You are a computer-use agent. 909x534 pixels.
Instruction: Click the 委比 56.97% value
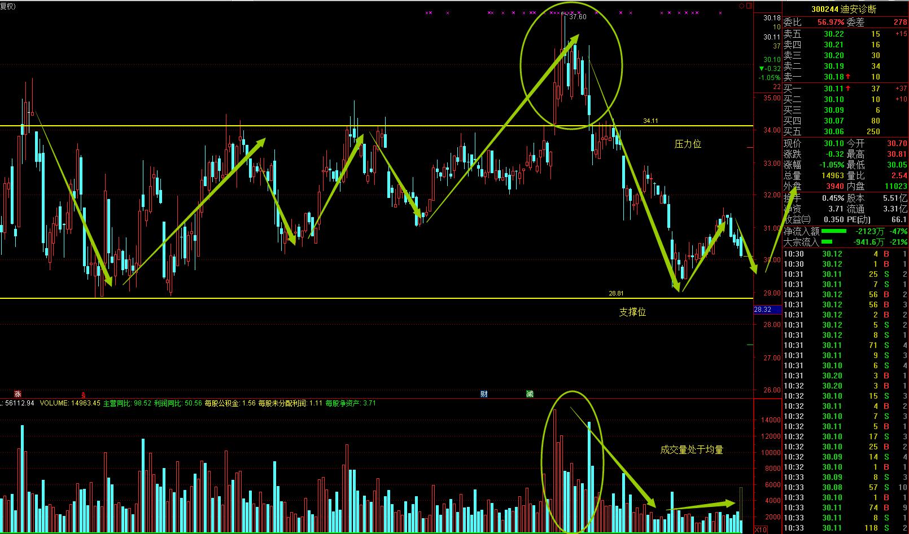coord(831,23)
